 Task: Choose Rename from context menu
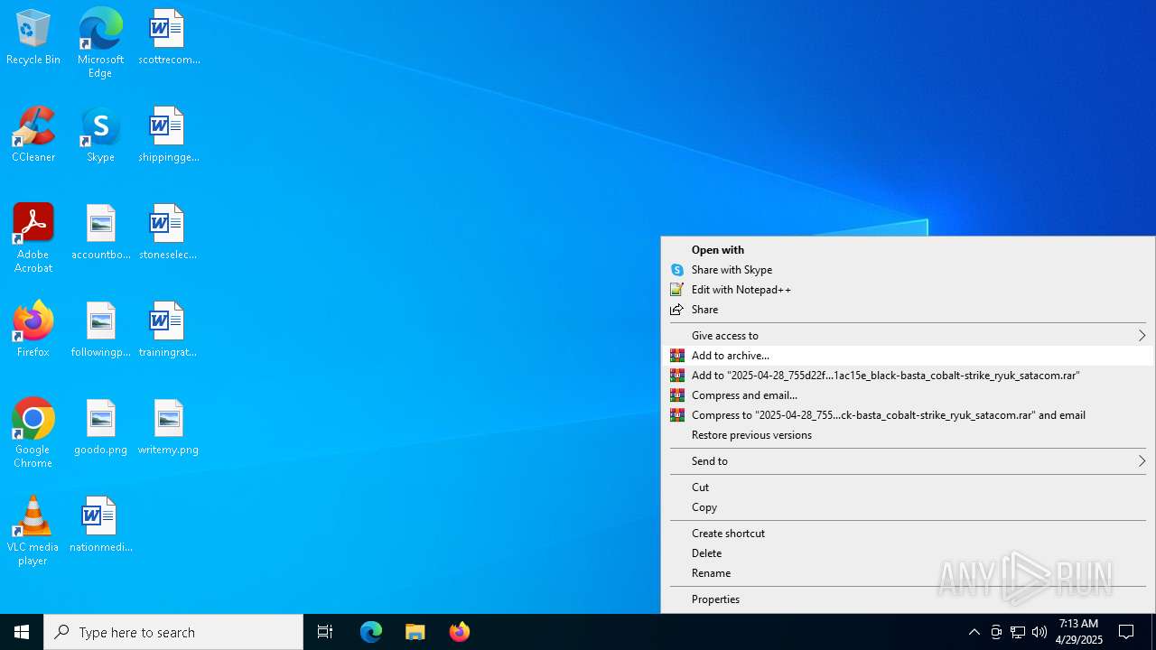908,573
